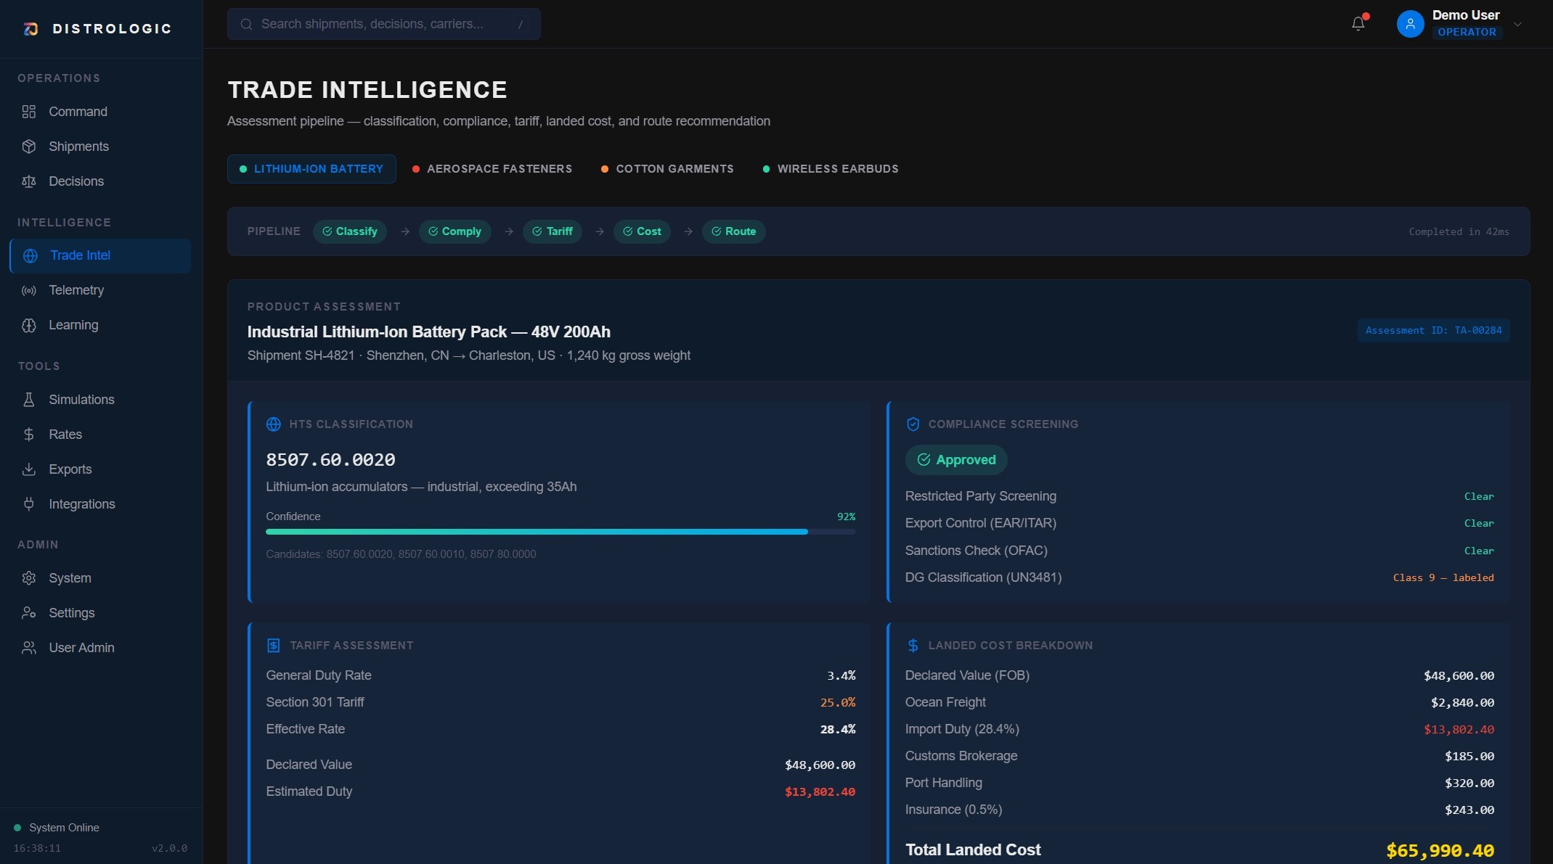This screenshot has width=1553, height=864.
Task: Click the User Admin people icon
Action: point(29,648)
